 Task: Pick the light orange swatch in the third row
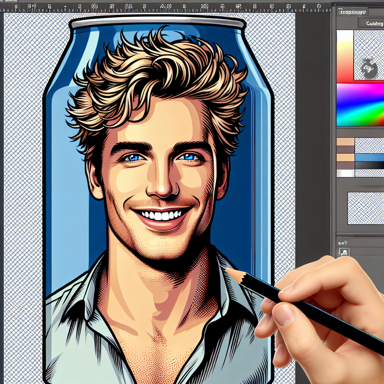point(345,157)
